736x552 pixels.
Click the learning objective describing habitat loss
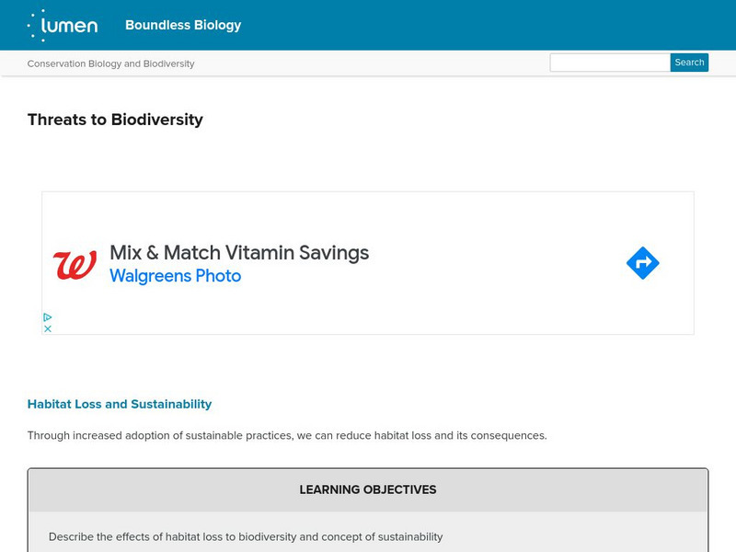click(x=246, y=536)
